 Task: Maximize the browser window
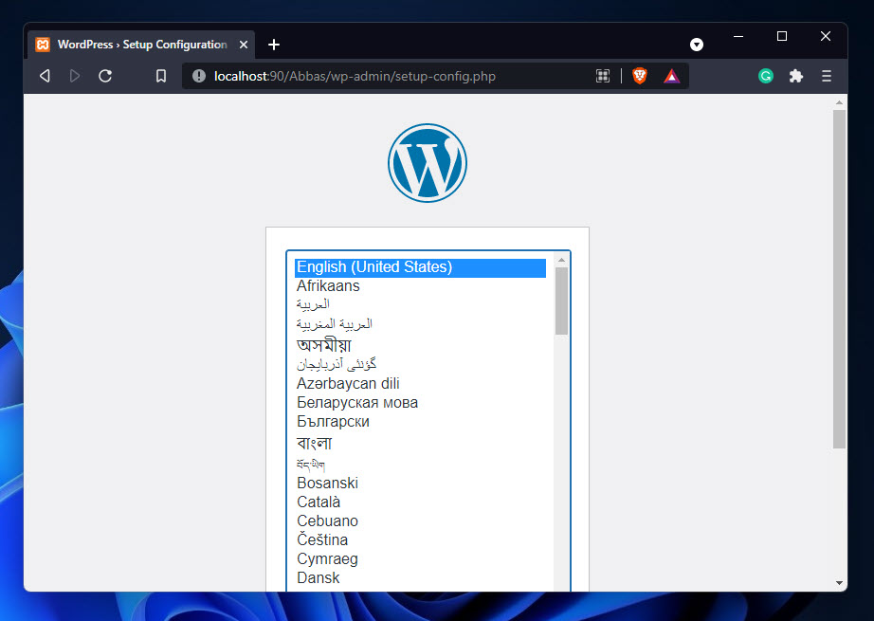pos(782,36)
